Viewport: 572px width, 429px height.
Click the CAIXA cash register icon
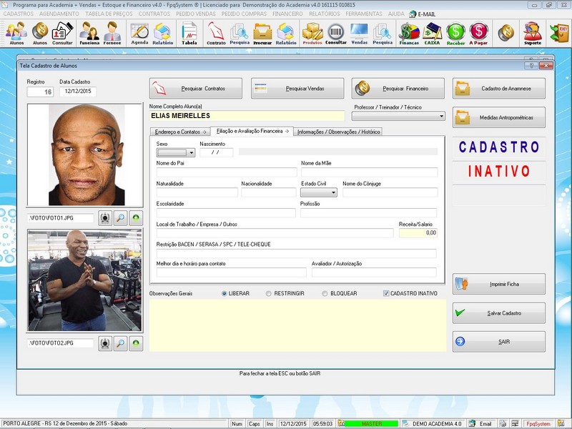pyautogui.click(x=432, y=33)
